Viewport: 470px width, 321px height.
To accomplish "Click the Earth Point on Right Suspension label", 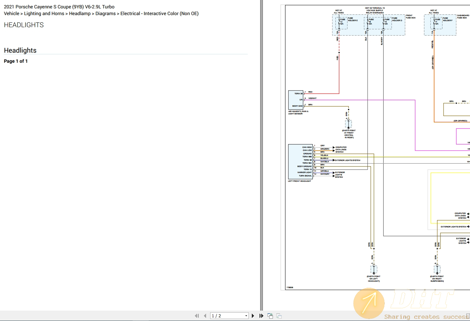I will (437, 279).
